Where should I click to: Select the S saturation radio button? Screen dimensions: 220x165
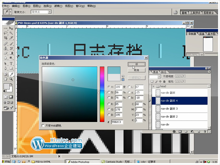point(109,92)
